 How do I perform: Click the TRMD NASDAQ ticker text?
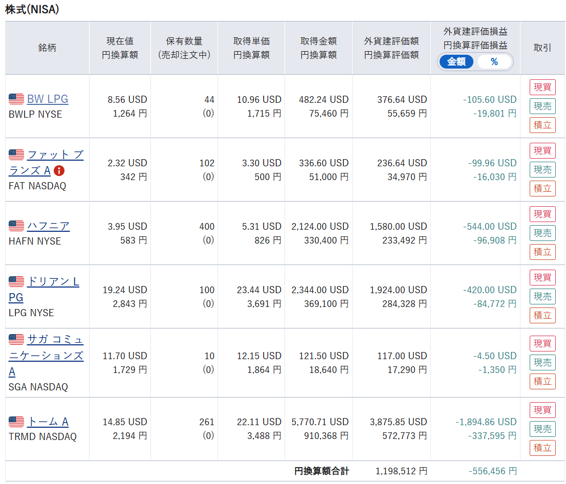(42, 437)
